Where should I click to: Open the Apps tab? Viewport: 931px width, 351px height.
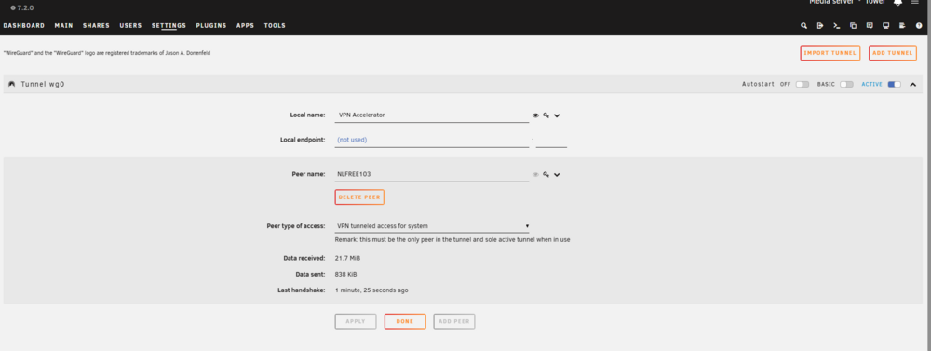click(x=245, y=25)
